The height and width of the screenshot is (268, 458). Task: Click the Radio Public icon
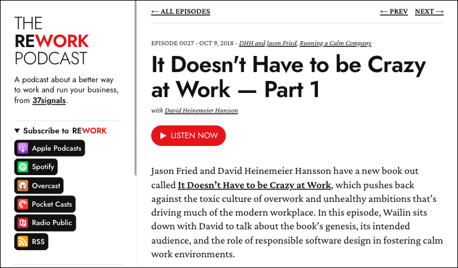coord(23,223)
